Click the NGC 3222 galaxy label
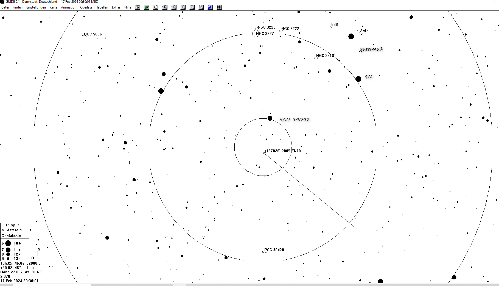This screenshot has width=499, height=286. coord(290,29)
